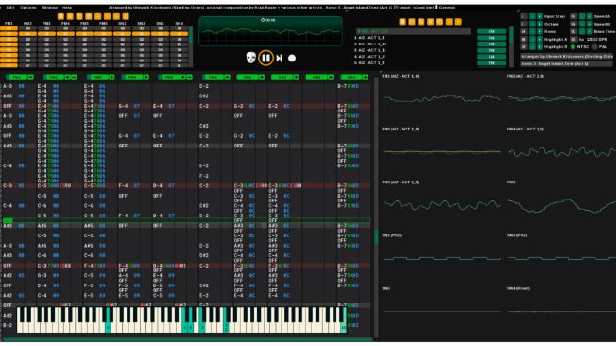The image size is (616, 346).
Task: Click the Rows value box
Action: (523, 31)
